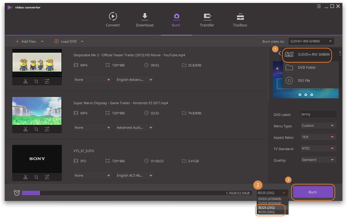Open the Aspect Ratio dropdown
The height and width of the screenshot is (220, 349).
[x=319, y=137]
